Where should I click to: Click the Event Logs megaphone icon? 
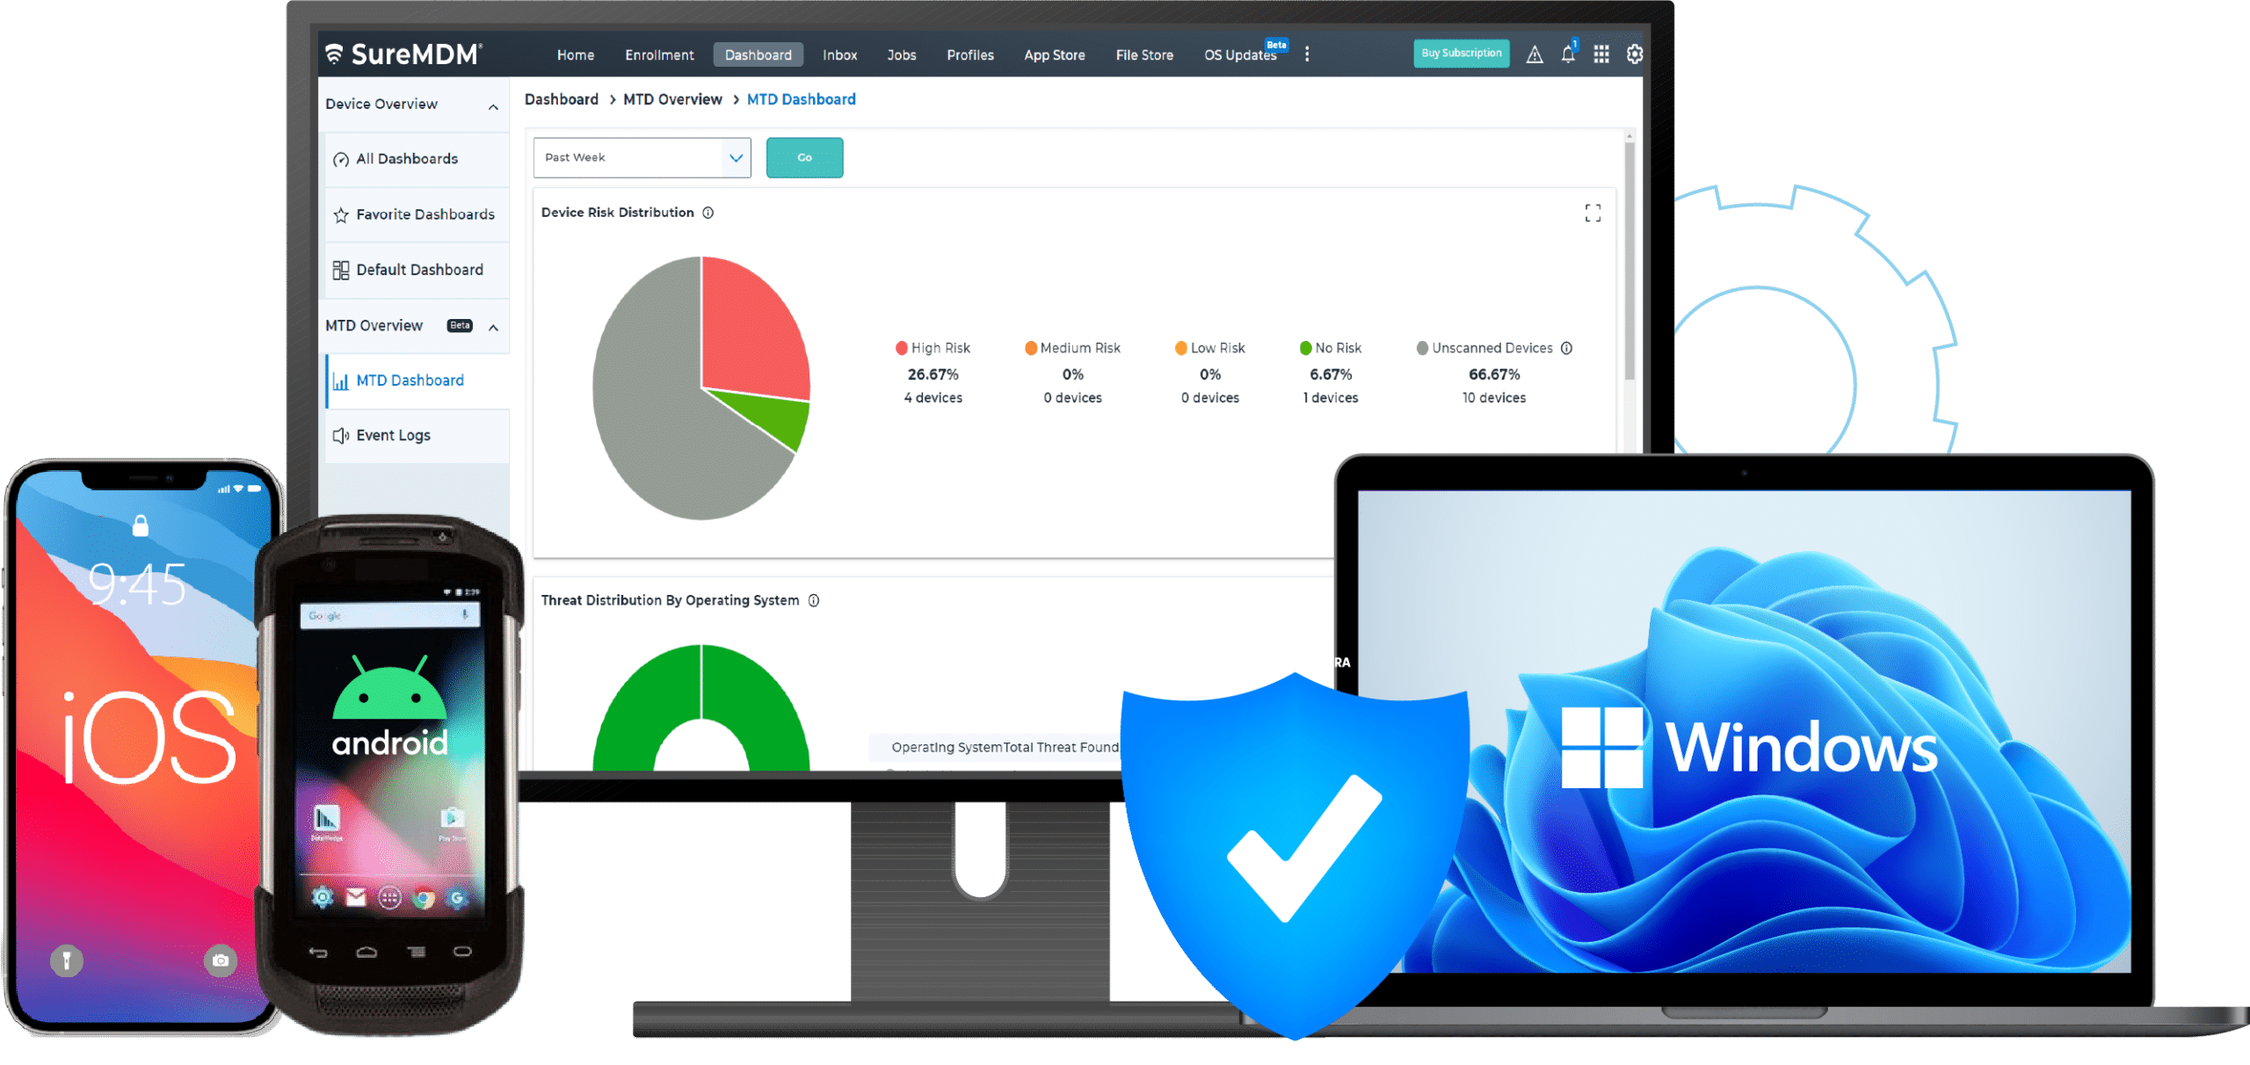(x=341, y=436)
